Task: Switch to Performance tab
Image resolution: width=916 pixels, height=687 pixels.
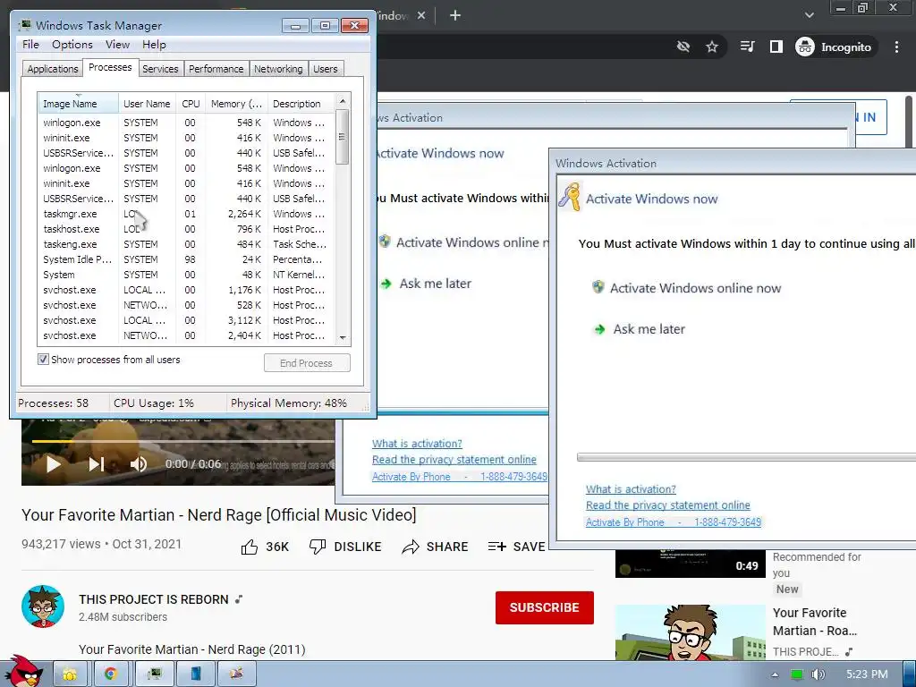Action: tap(216, 69)
